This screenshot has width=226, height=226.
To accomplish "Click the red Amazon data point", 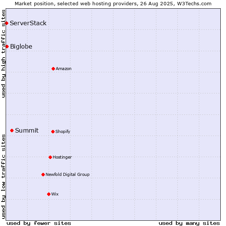I will tap(53, 69).
